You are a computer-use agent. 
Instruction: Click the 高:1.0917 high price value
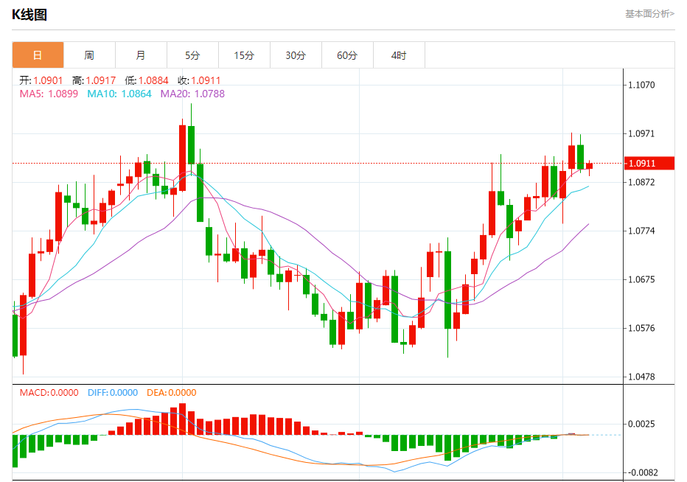(94, 80)
